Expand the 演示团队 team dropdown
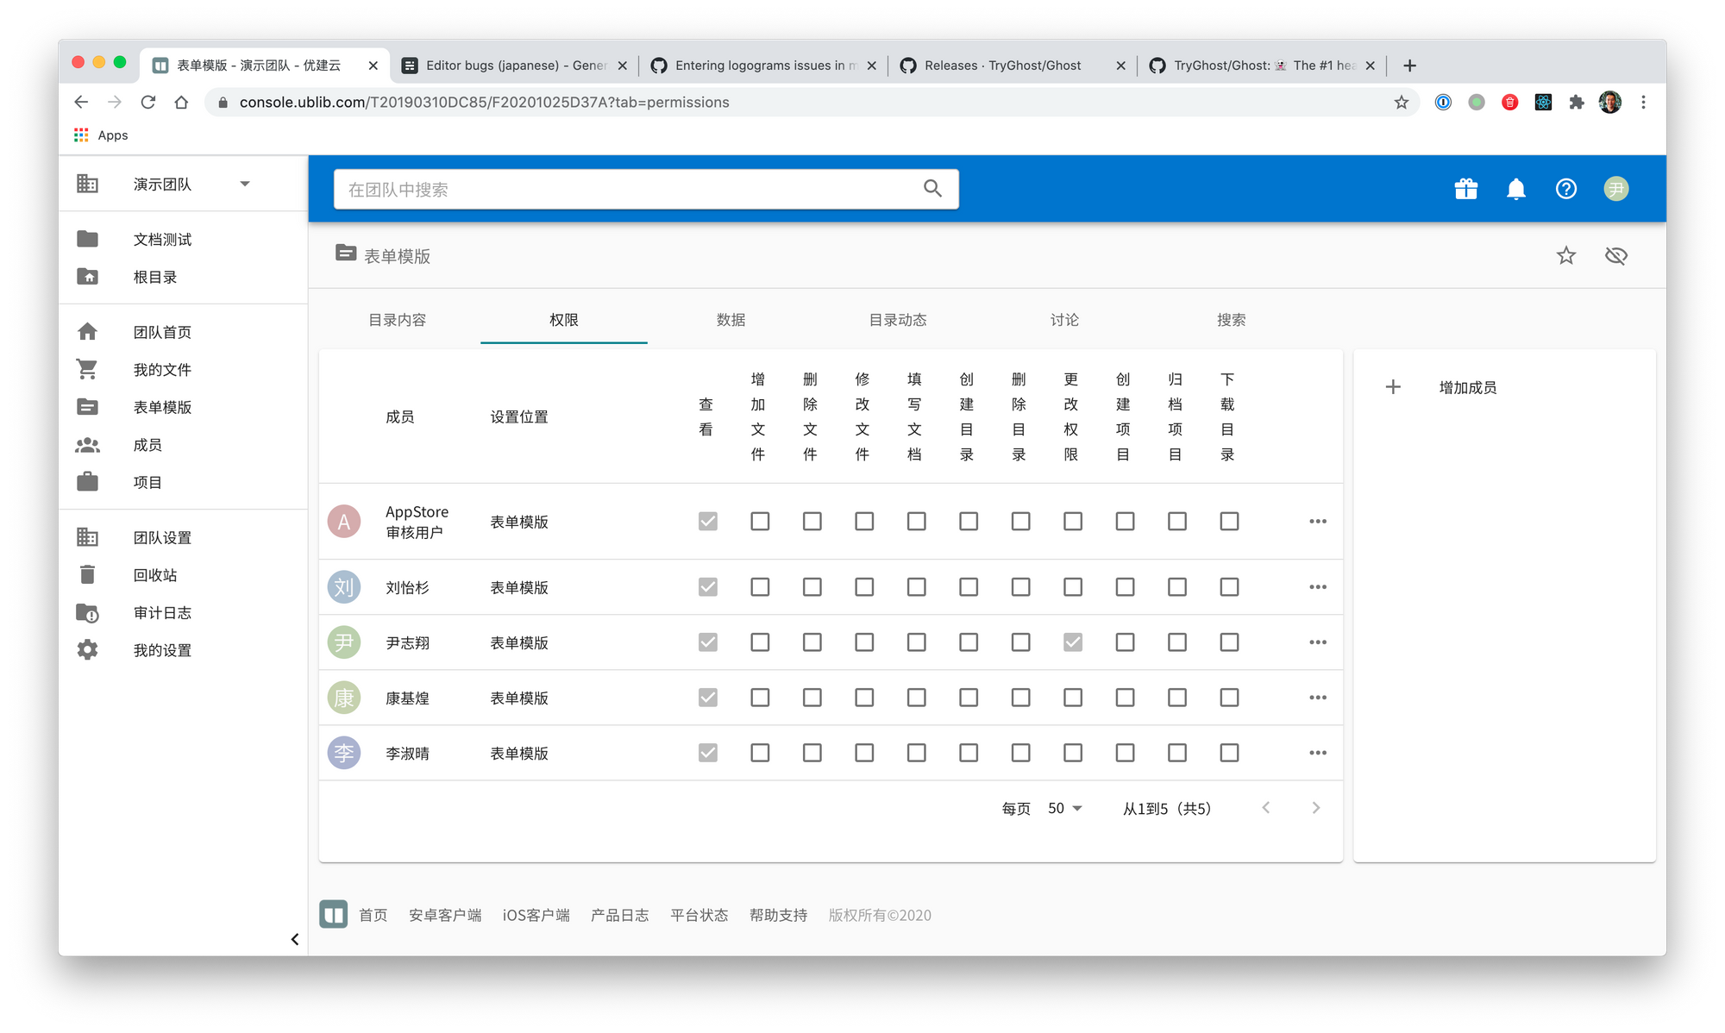1725x1033 pixels. [x=245, y=184]
